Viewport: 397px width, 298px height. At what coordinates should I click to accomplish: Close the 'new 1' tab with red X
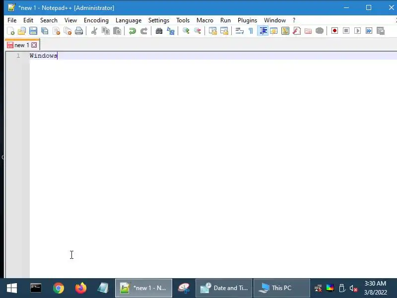(x=34, y=45)
